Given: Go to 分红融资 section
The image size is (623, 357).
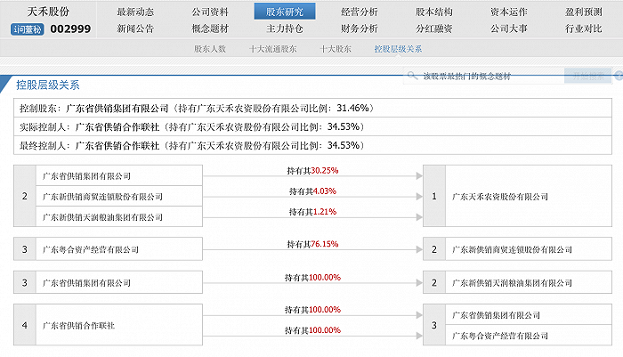Looking at the screenshot, I should (x=434, y=28).
